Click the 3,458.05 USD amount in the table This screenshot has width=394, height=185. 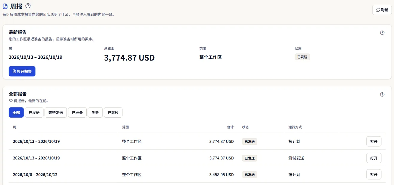[222, 175]
